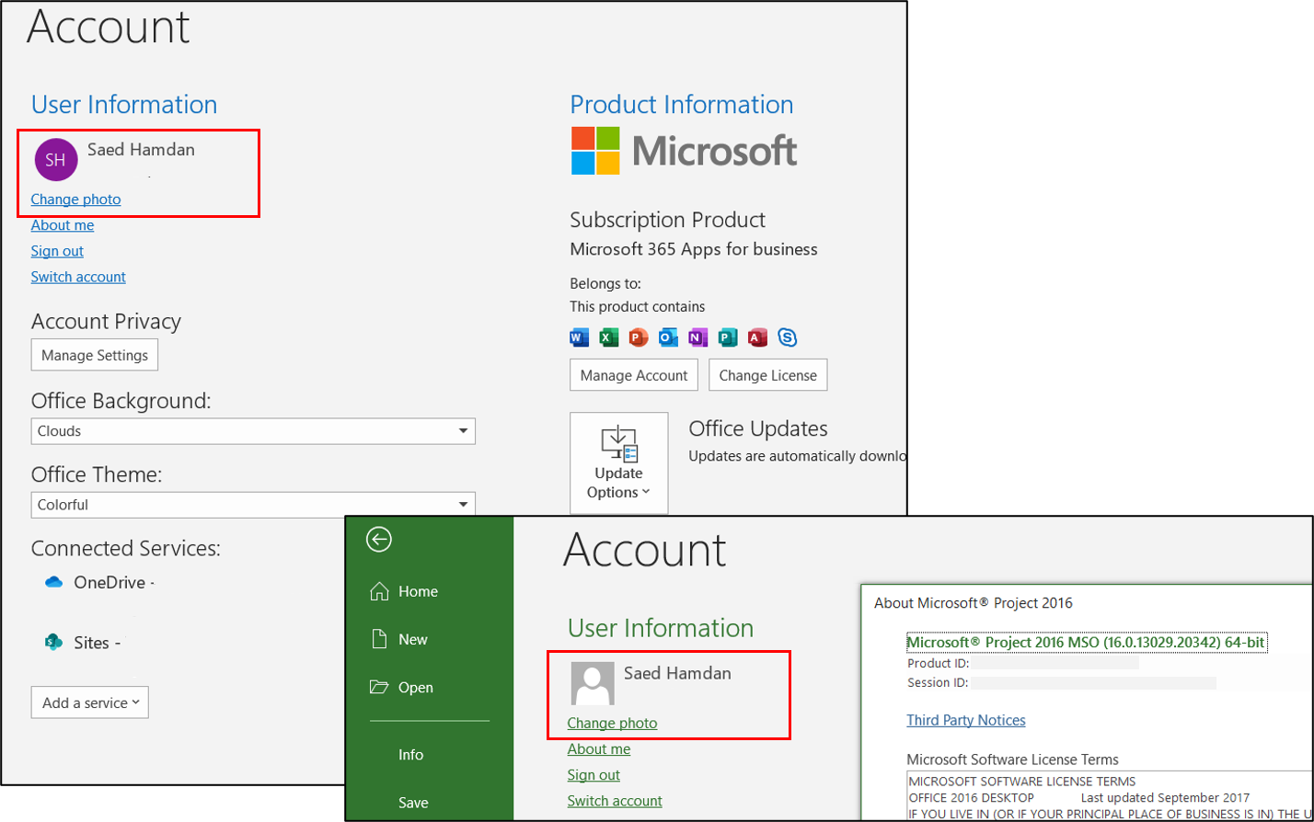Open the Third Party Notices link
This screenshot has height=822, width=1314.
tap(966, 720)
